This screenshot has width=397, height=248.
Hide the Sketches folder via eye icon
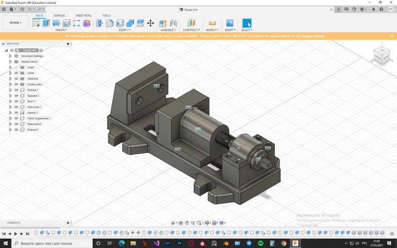[16, 78]
